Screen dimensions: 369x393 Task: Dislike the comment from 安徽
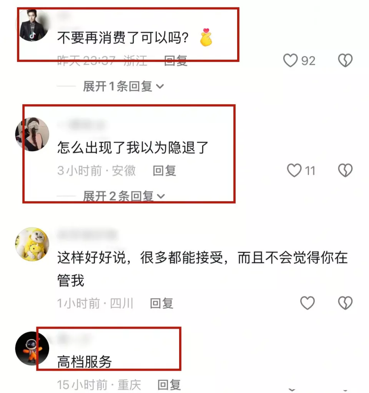[x=346, y=171]
